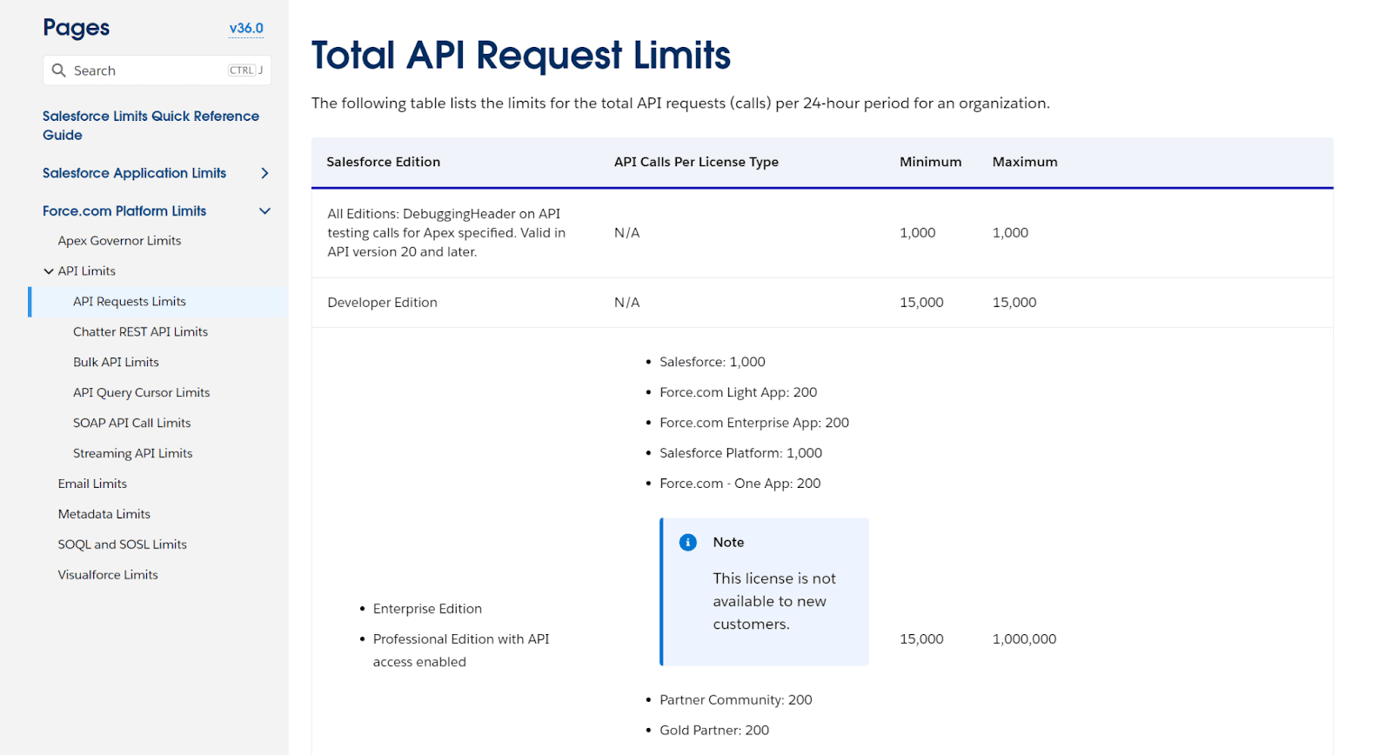Go to Apex Governor Limits
Image resolution: width=1392 pixels, height=755 pixels.
[119, 241]
